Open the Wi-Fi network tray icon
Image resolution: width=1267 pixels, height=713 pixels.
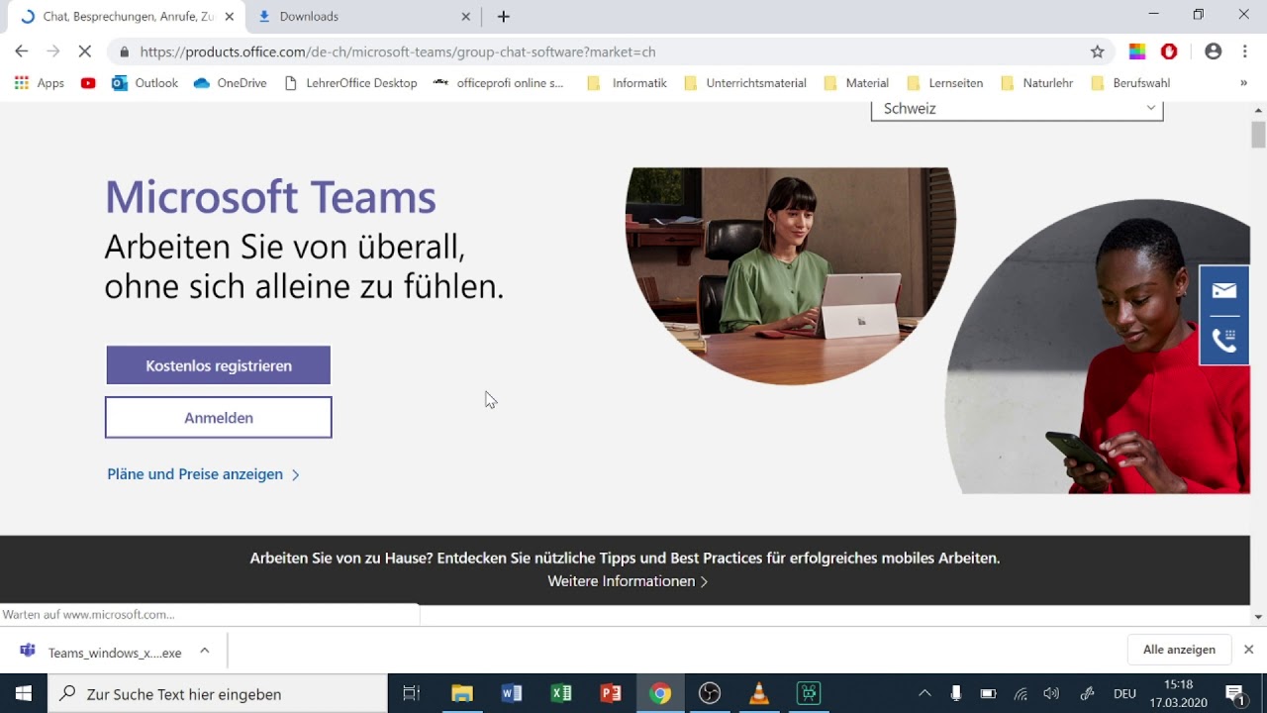(1021, 693)
